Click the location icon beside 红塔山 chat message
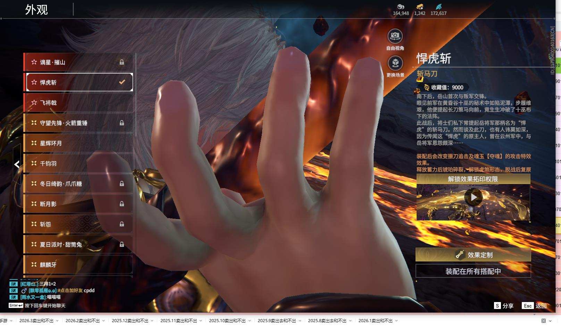Viewport: 561px width, 326px height. [x=14, y=284]
